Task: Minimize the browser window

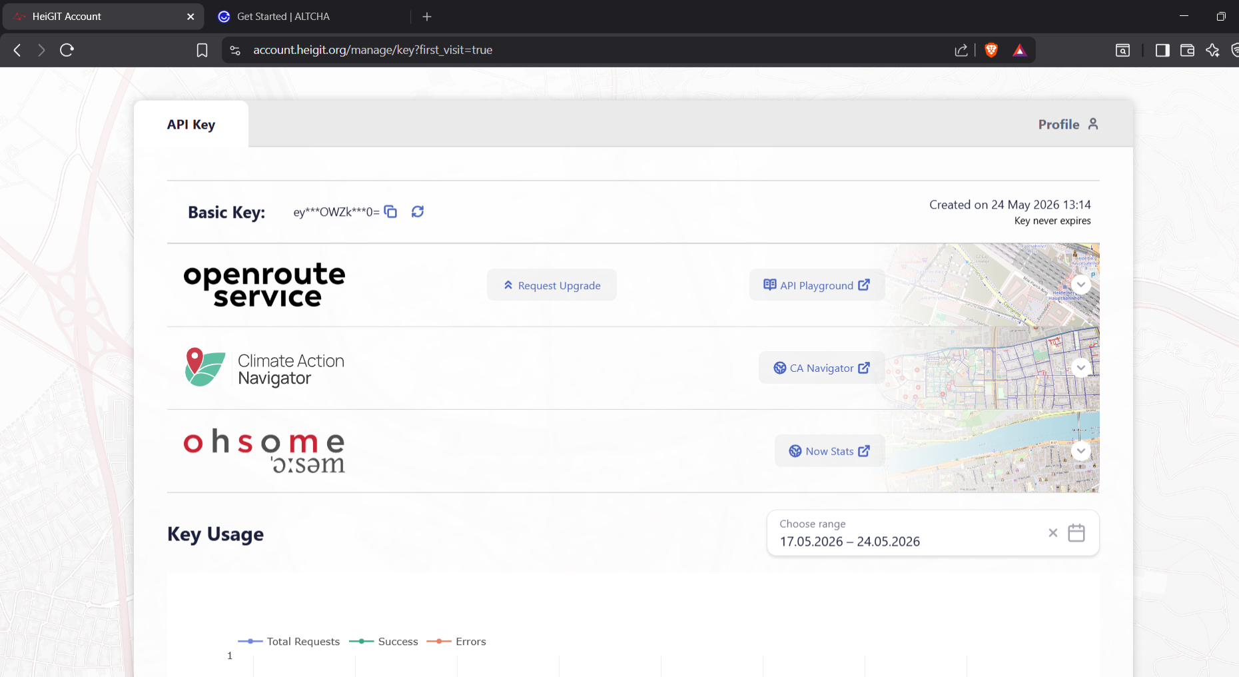Action: [1184, 16]
